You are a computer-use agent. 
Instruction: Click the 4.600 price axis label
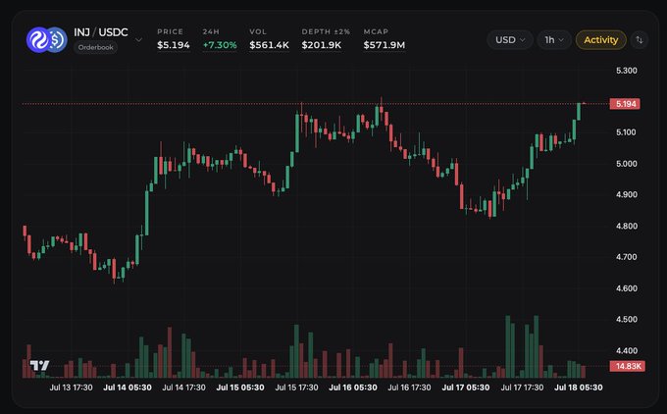pyautogui.click(x=626, y=288)
